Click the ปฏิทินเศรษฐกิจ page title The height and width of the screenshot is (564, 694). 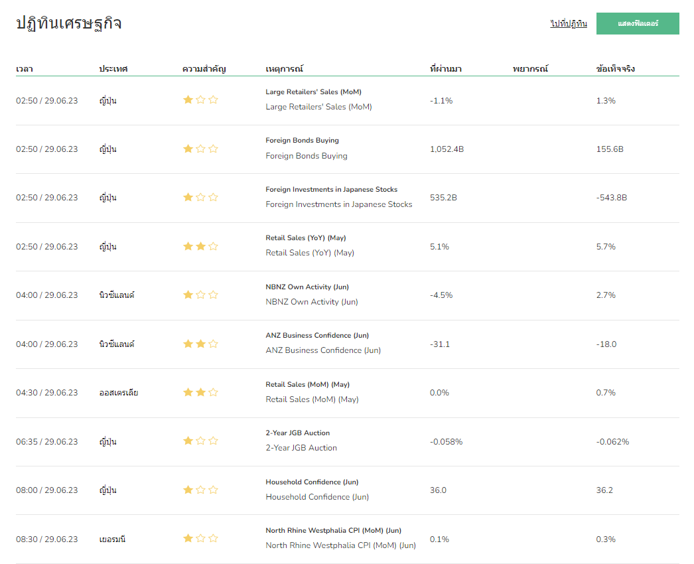69,23
